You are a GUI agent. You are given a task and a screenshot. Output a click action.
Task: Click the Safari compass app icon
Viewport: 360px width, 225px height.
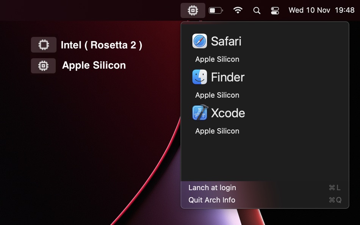[199, 41]
